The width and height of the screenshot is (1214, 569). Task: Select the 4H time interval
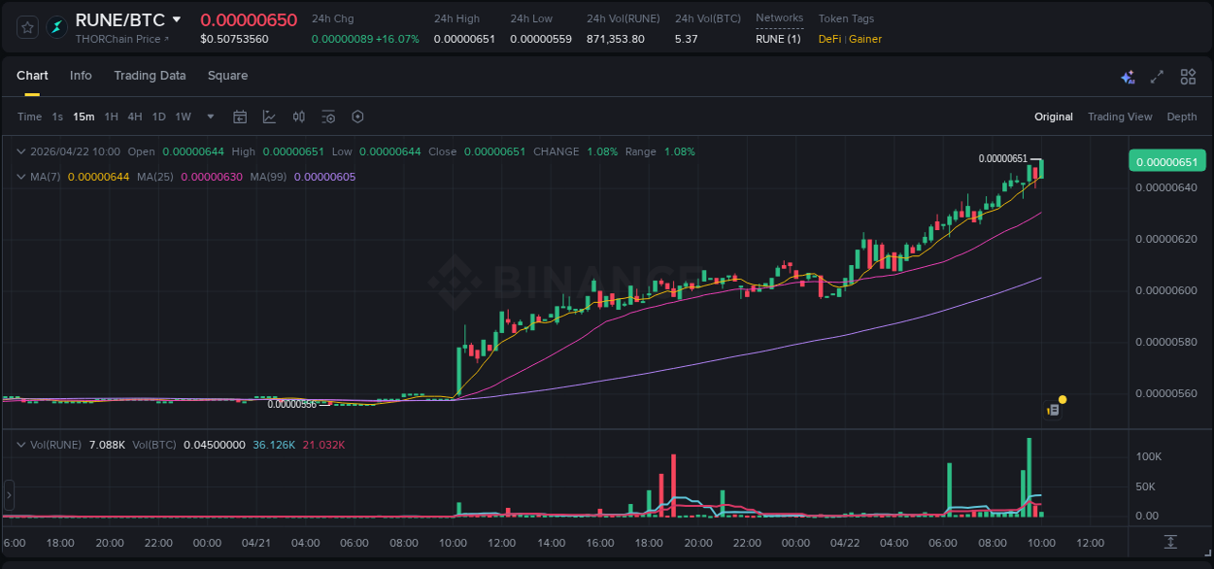(x=134, y=117)
